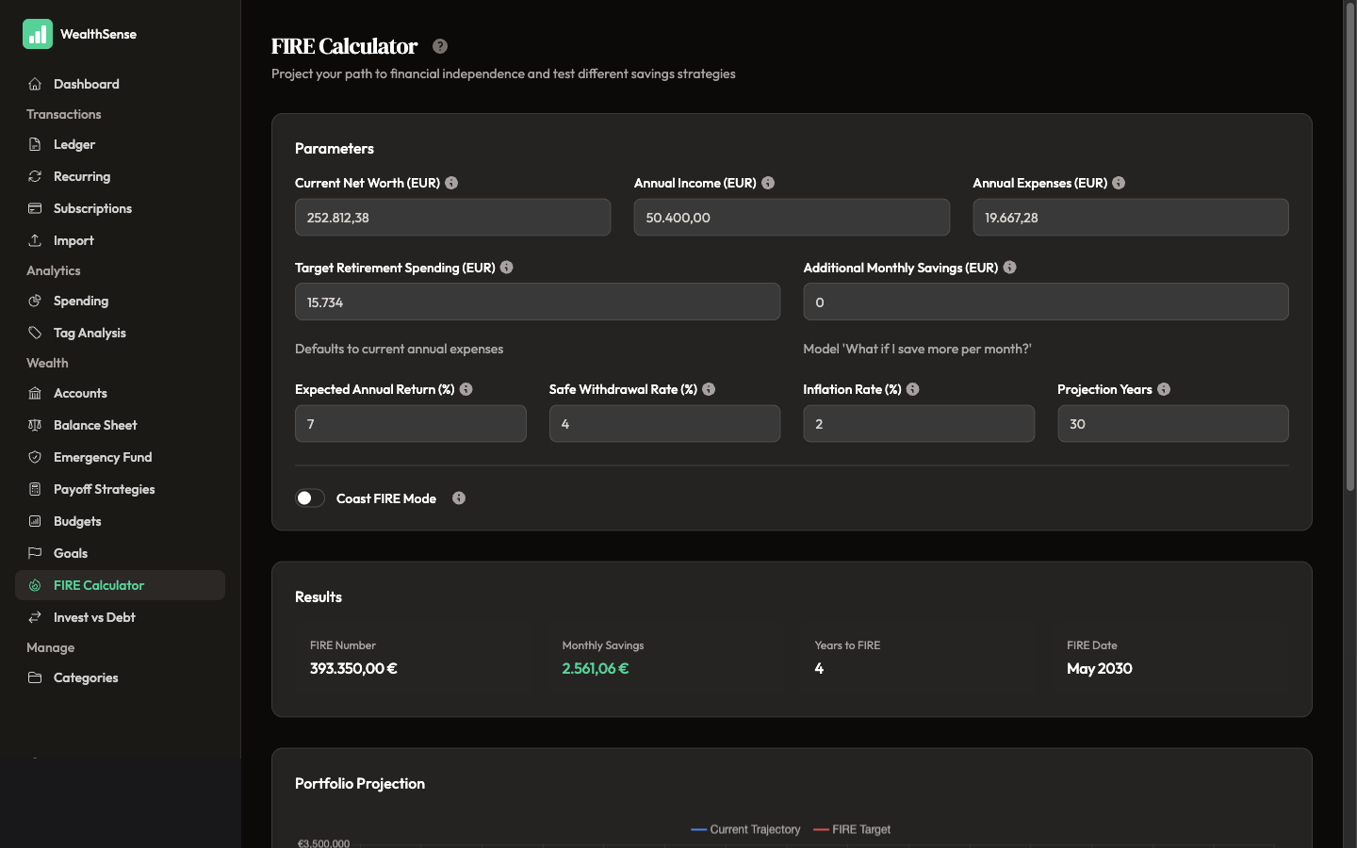Click the Spending pie chart icon

[35, 301]
